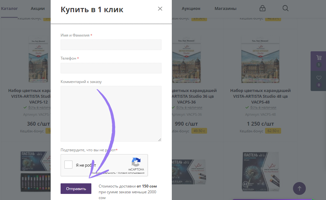Click the reCAPTCHA logo

coord(136,162)
